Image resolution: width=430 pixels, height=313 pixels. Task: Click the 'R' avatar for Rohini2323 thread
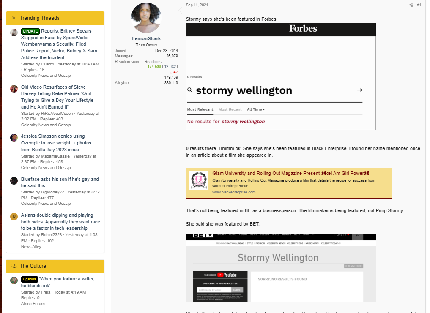tap(14, 217)
